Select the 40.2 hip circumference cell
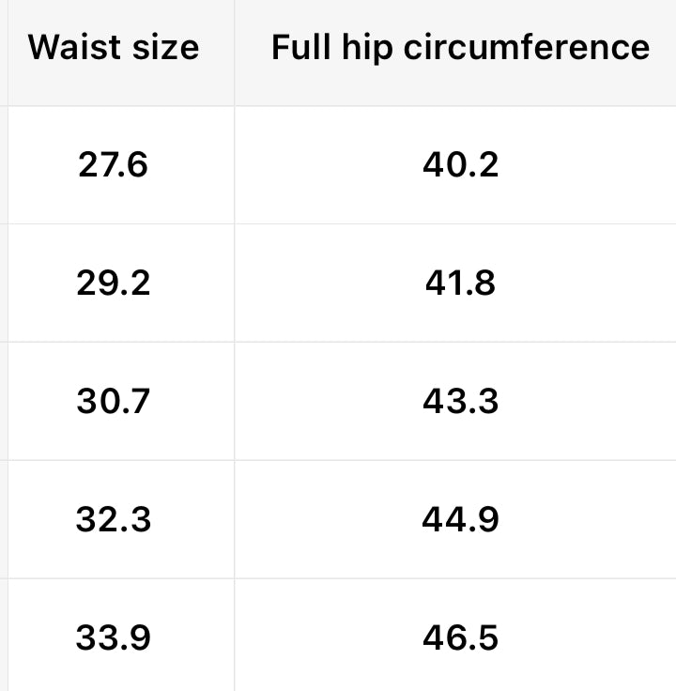Screen dimensions: 676x691 click(460, 165)
